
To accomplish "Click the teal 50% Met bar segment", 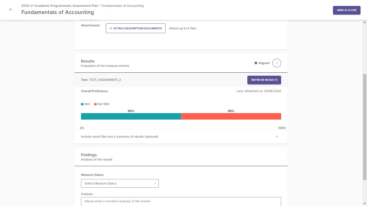I will tap(131, 116).
